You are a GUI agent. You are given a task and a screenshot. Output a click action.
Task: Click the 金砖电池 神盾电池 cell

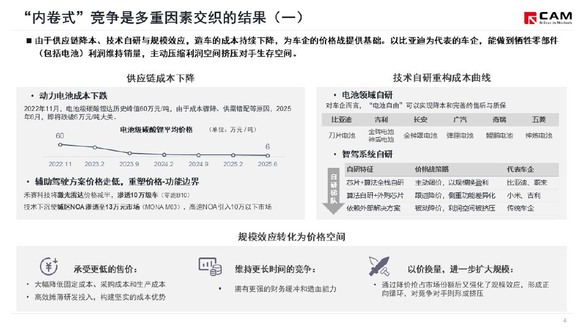pos(381,136)
